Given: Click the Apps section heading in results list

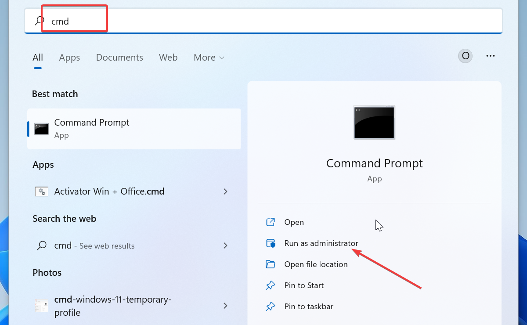Looking at the screenshot, I should coord(43,165).
